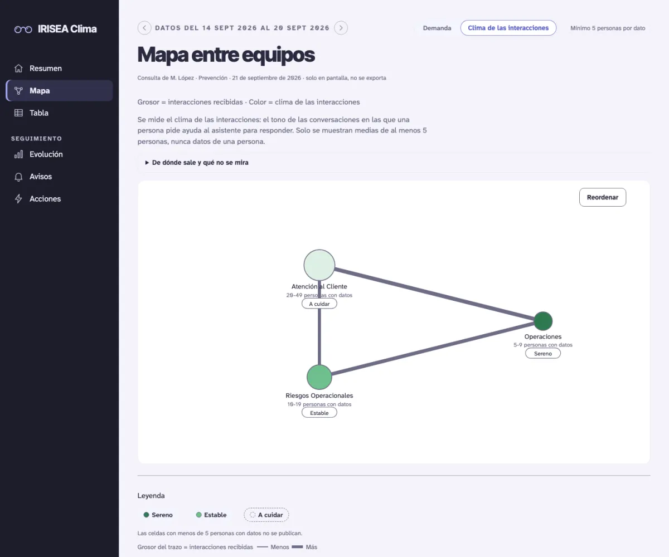
Task: Click the Tabla grid icon
Action: coord(18,113)
